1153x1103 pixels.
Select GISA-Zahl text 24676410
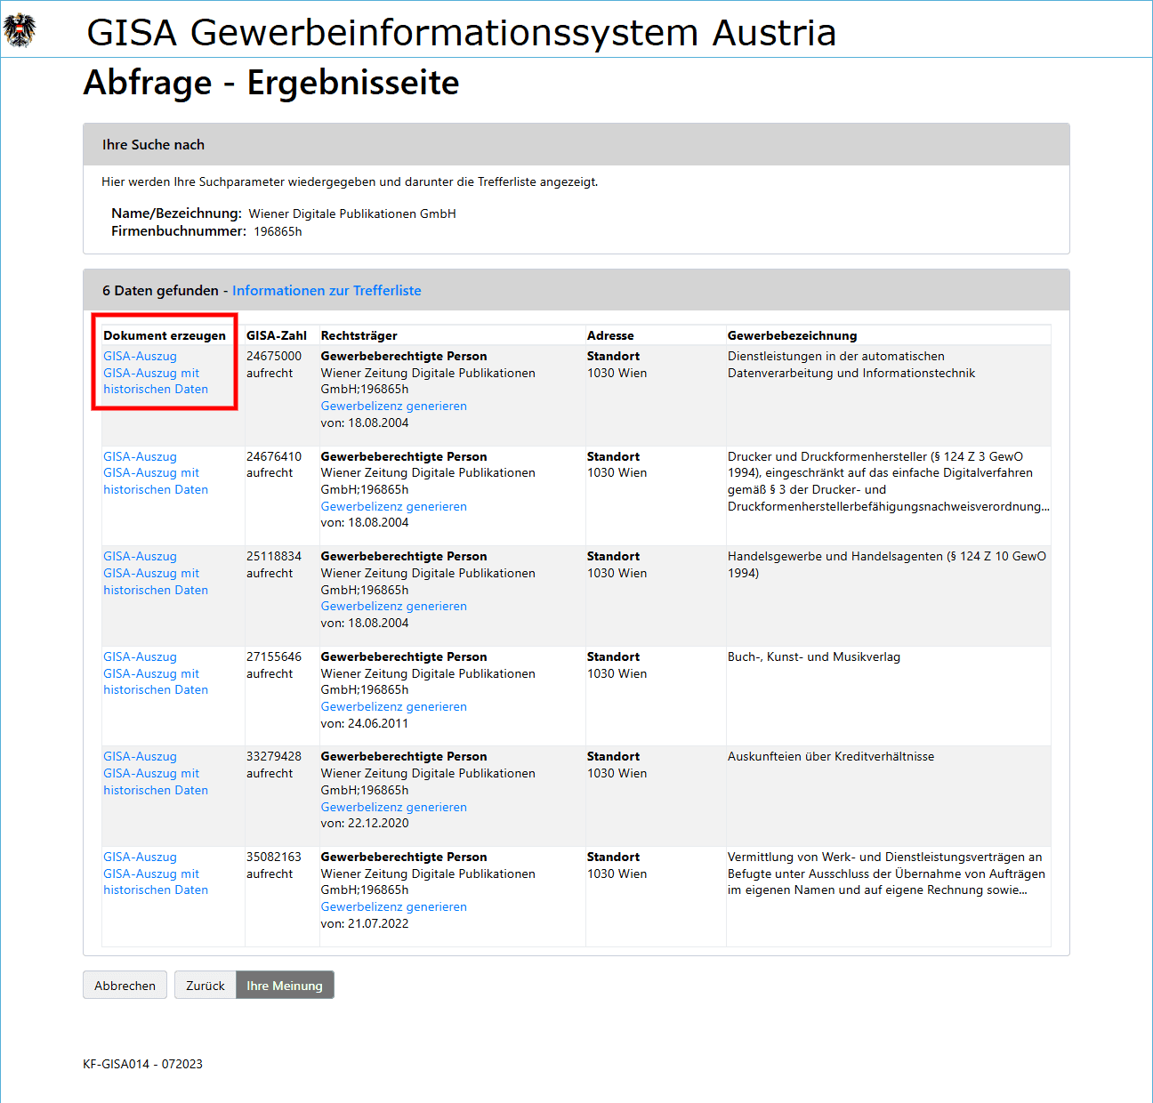[274, 457]
